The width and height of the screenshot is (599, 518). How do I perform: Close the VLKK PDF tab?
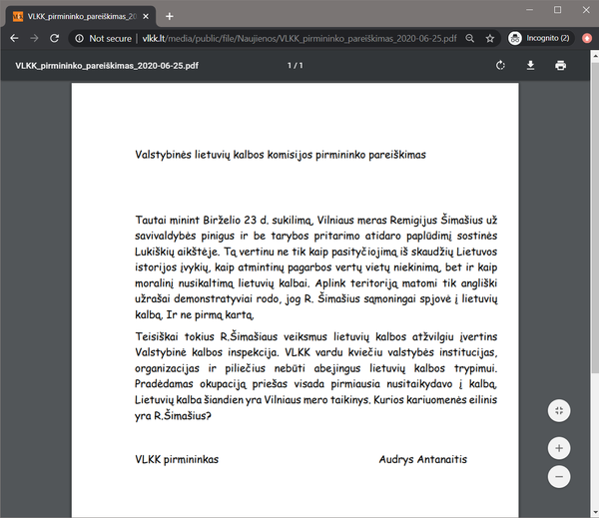[147, 15]
